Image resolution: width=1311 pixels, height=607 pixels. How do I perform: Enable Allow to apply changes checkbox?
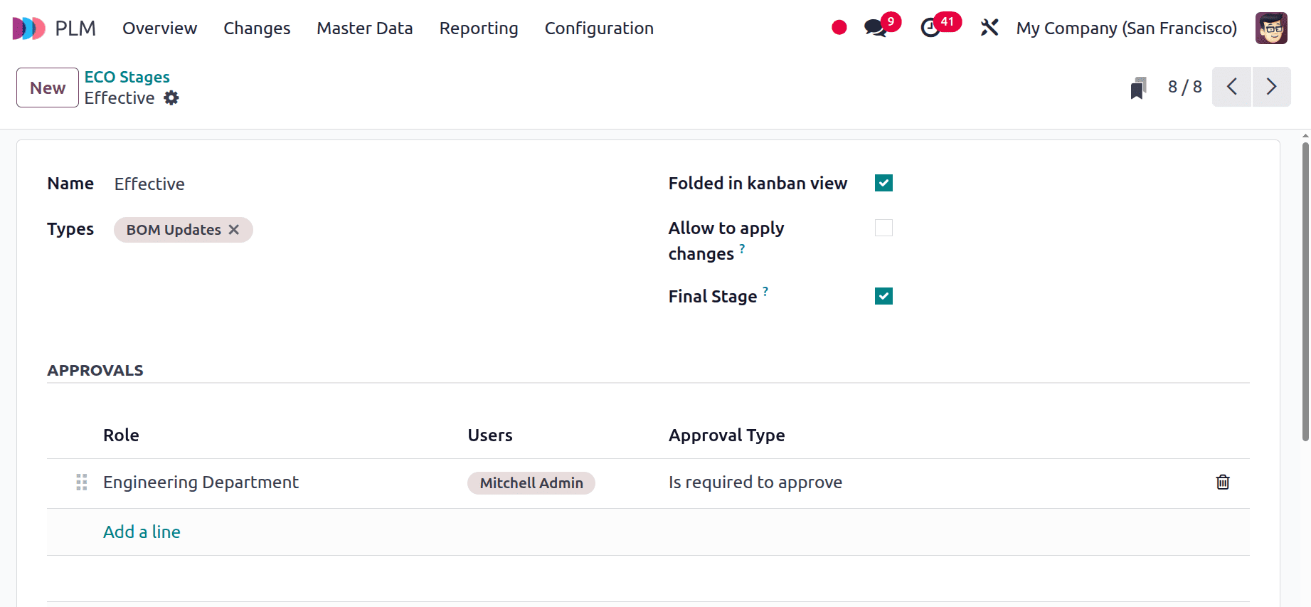(x=883, y=228)
